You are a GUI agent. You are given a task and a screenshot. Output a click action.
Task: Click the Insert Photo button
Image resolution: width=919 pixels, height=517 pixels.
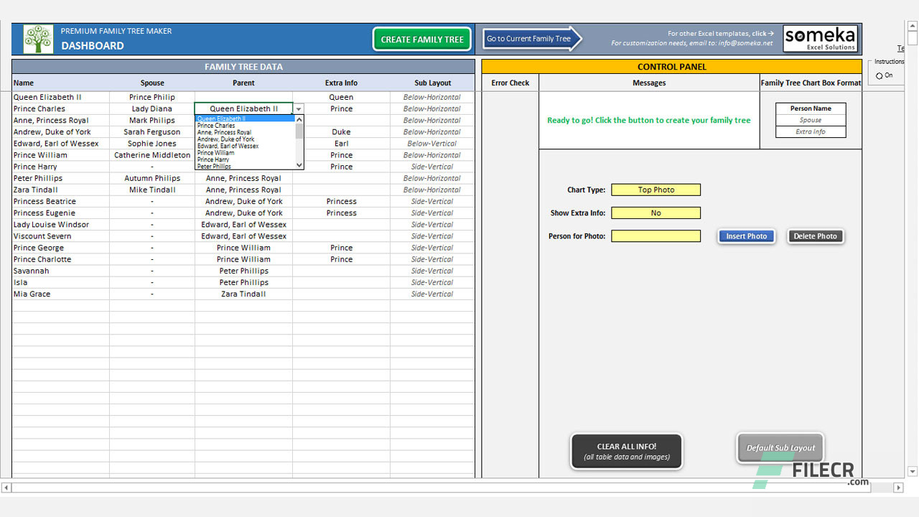pos(747,236)
